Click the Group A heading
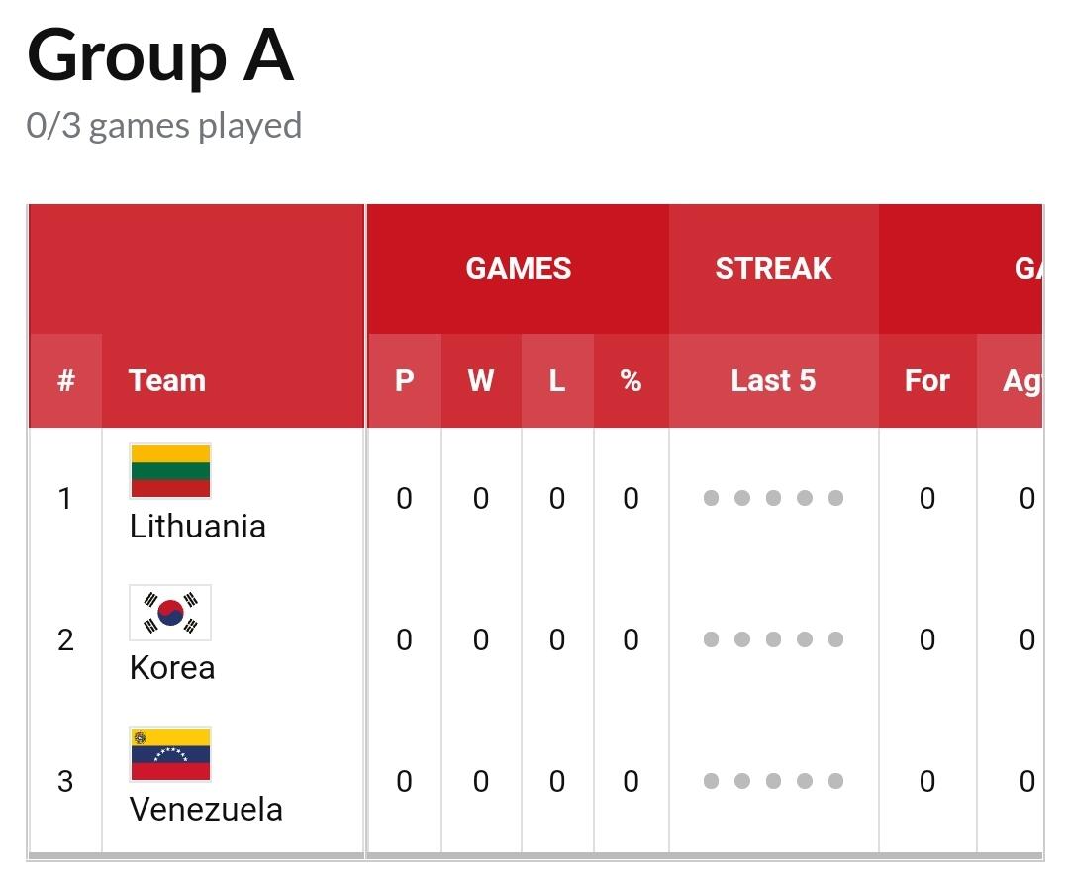1069x879 pixels. pos(161,55)
